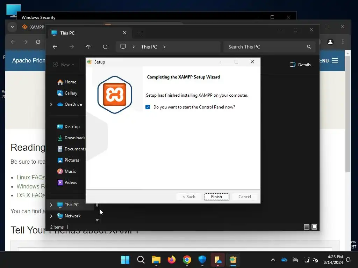
Task: Add a new File Explorer tab
Action: click(x=140, y=33)
